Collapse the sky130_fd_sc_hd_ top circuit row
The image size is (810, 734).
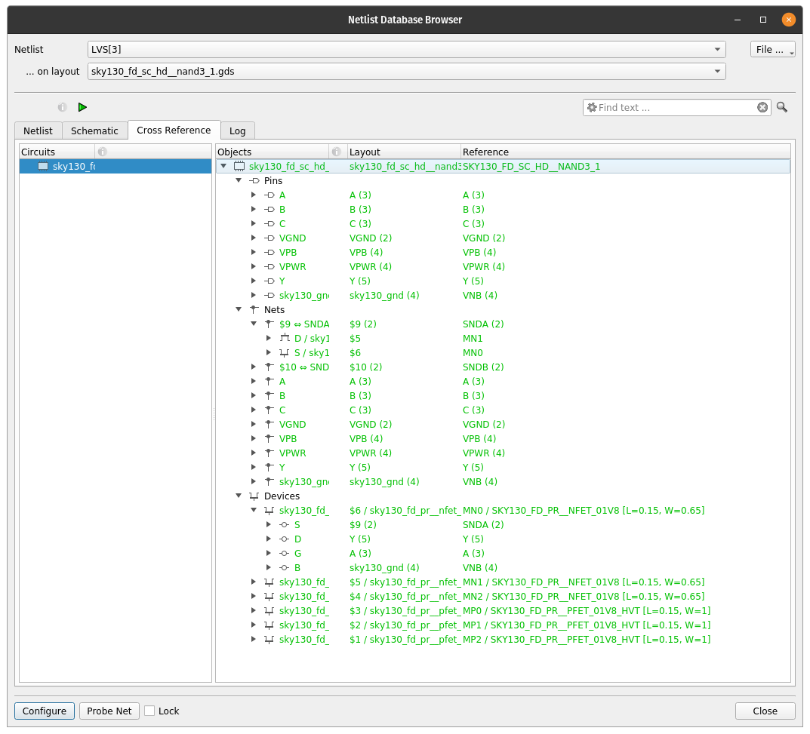click(x=223, y=166)
